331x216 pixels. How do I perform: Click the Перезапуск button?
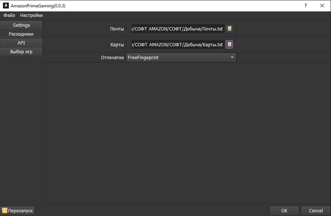tap(18, 210)
